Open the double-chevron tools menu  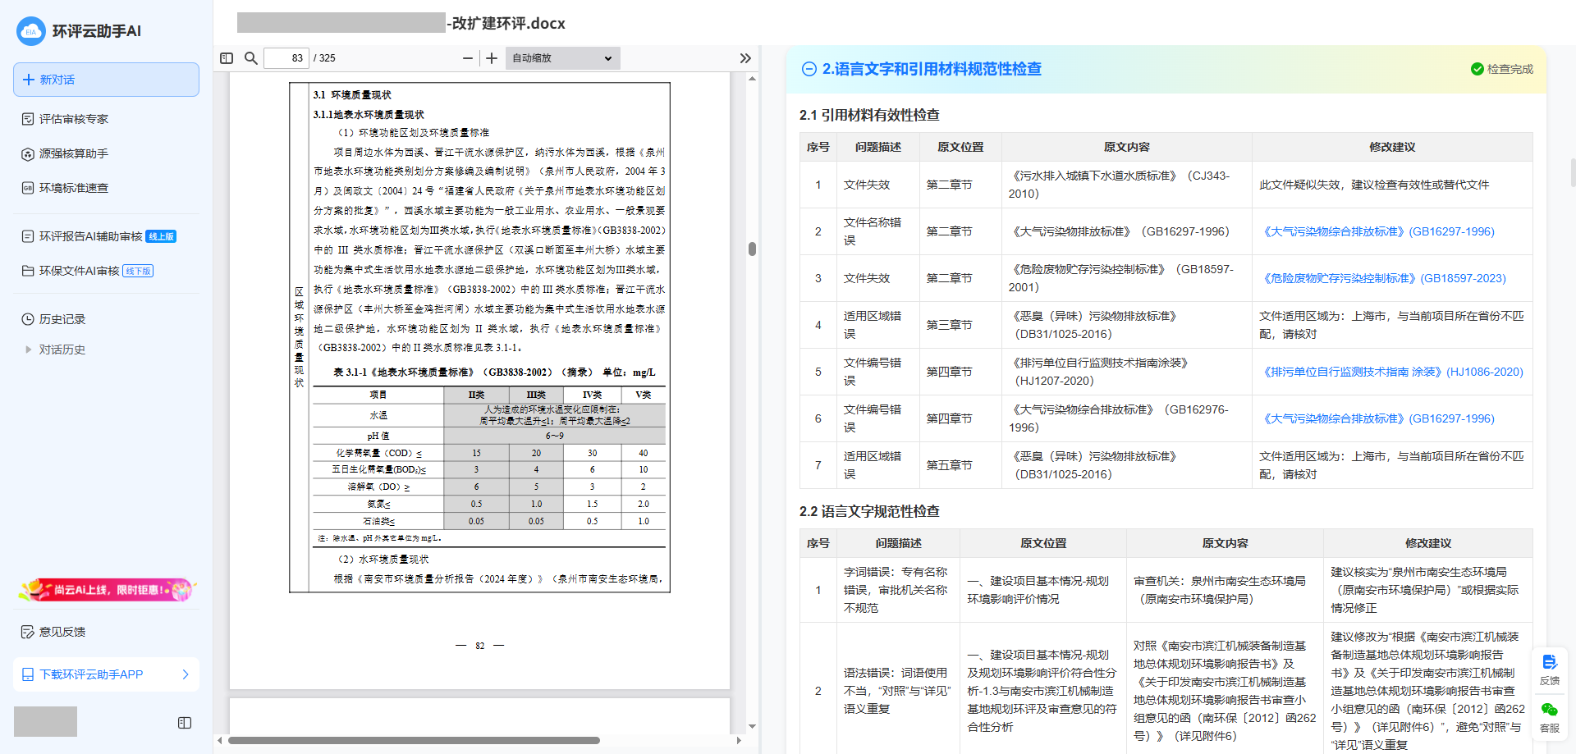pos(744,58)
